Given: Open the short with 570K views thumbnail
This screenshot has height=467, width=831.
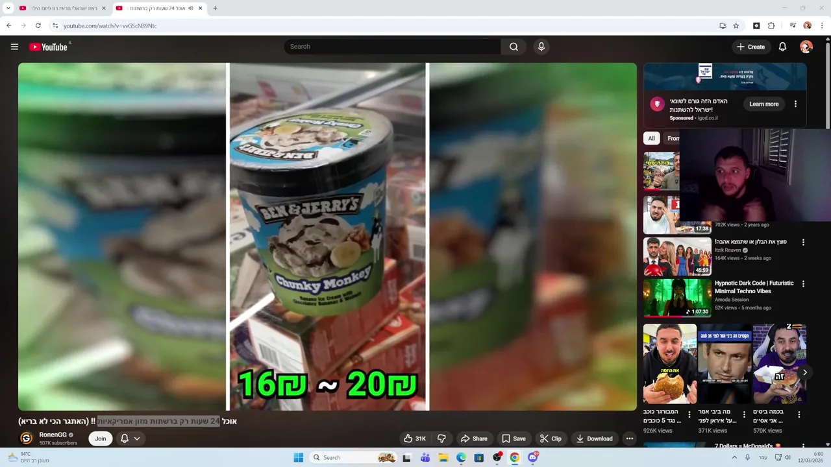Looking at the screenshot, I should (779, 364).
